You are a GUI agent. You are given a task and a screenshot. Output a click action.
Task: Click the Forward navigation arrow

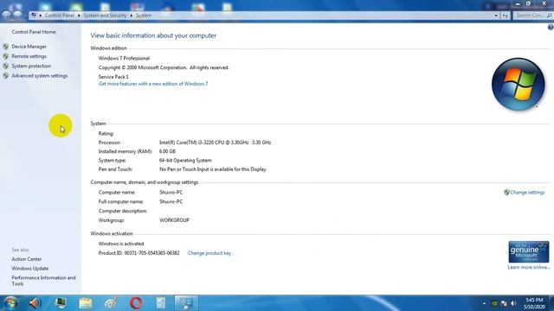17,16
